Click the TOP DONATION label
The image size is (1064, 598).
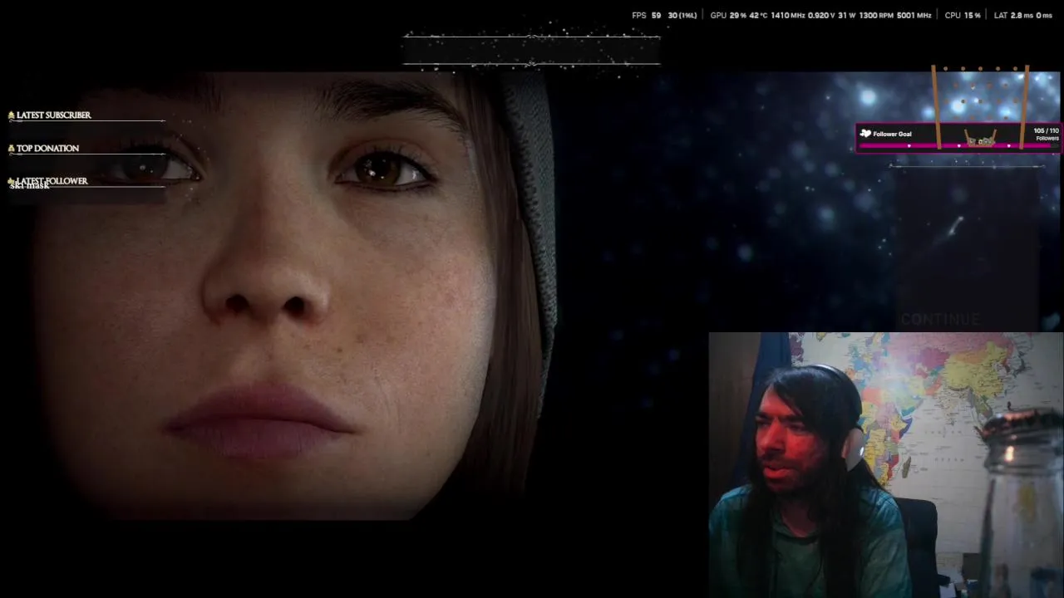pos(47,149)
